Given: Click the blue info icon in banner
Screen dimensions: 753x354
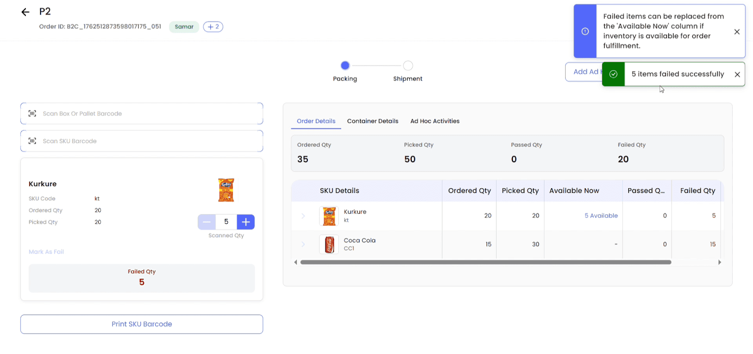Looking at the screenshot, I should coord(585,32).
